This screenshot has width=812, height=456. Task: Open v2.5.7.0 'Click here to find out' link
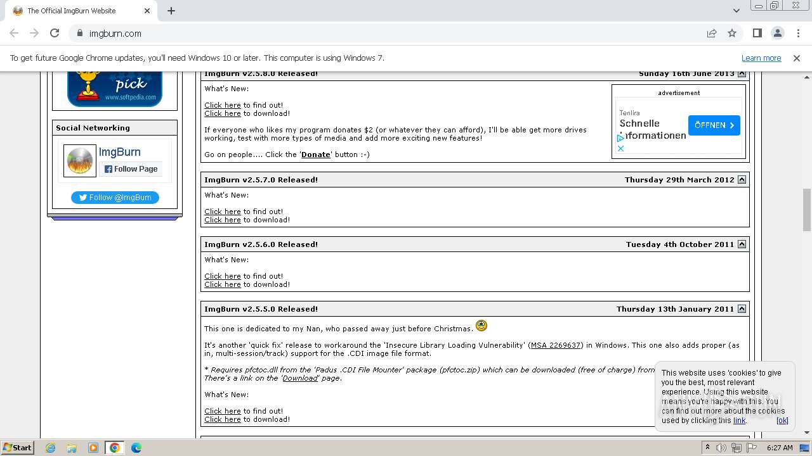(x=223, y=212)
